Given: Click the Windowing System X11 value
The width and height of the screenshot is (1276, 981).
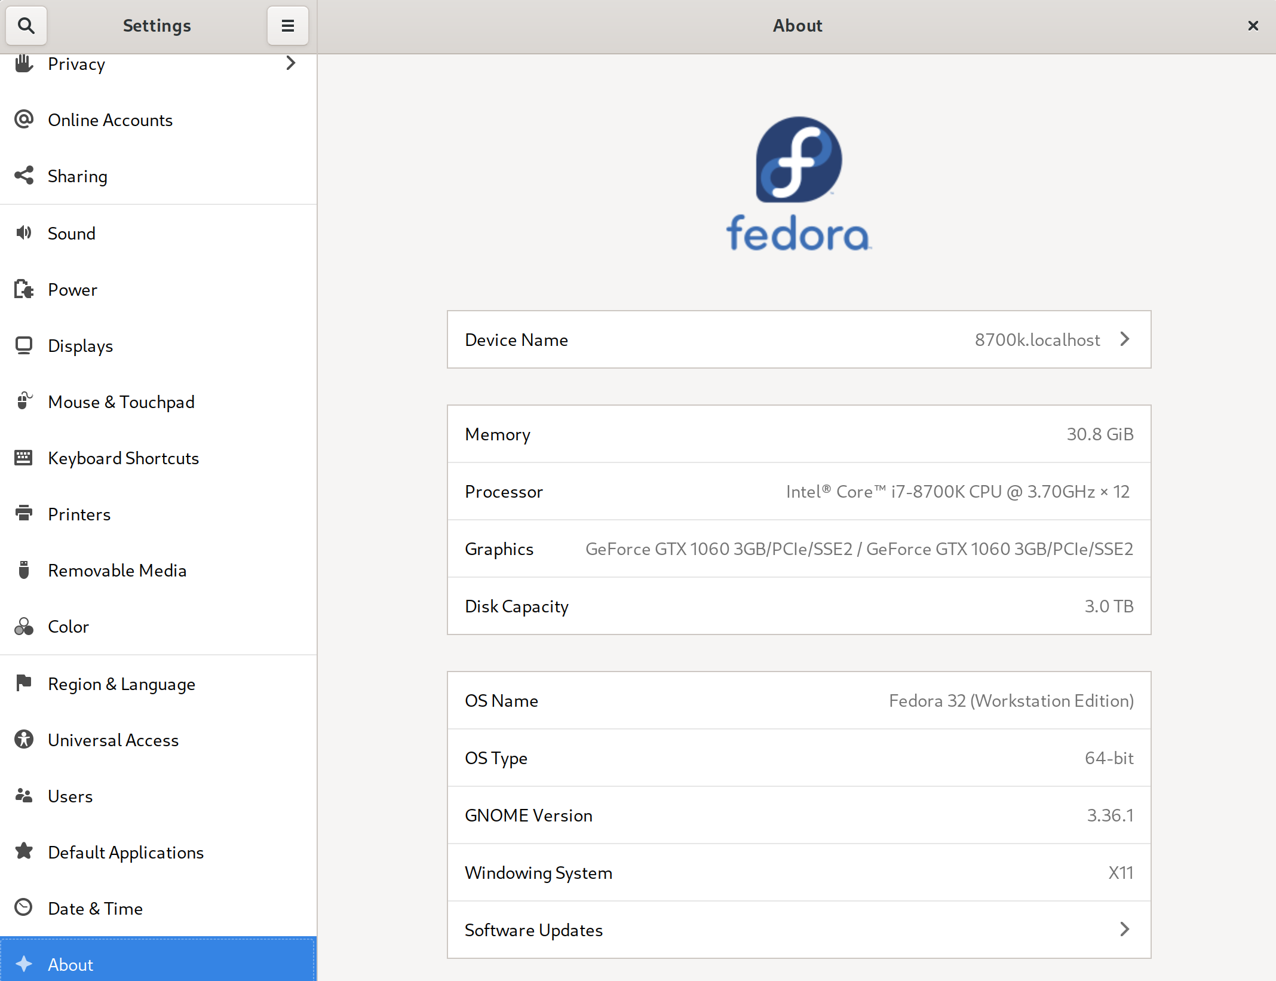Looking at the screenshot, I should 1121,873.
